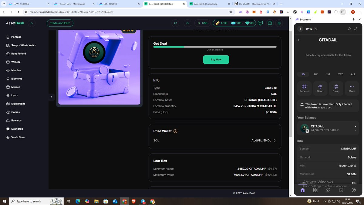The width and height of the screenshot is (364, 205).
Task: Open Wallets in the sidebar
Action: 13,62
